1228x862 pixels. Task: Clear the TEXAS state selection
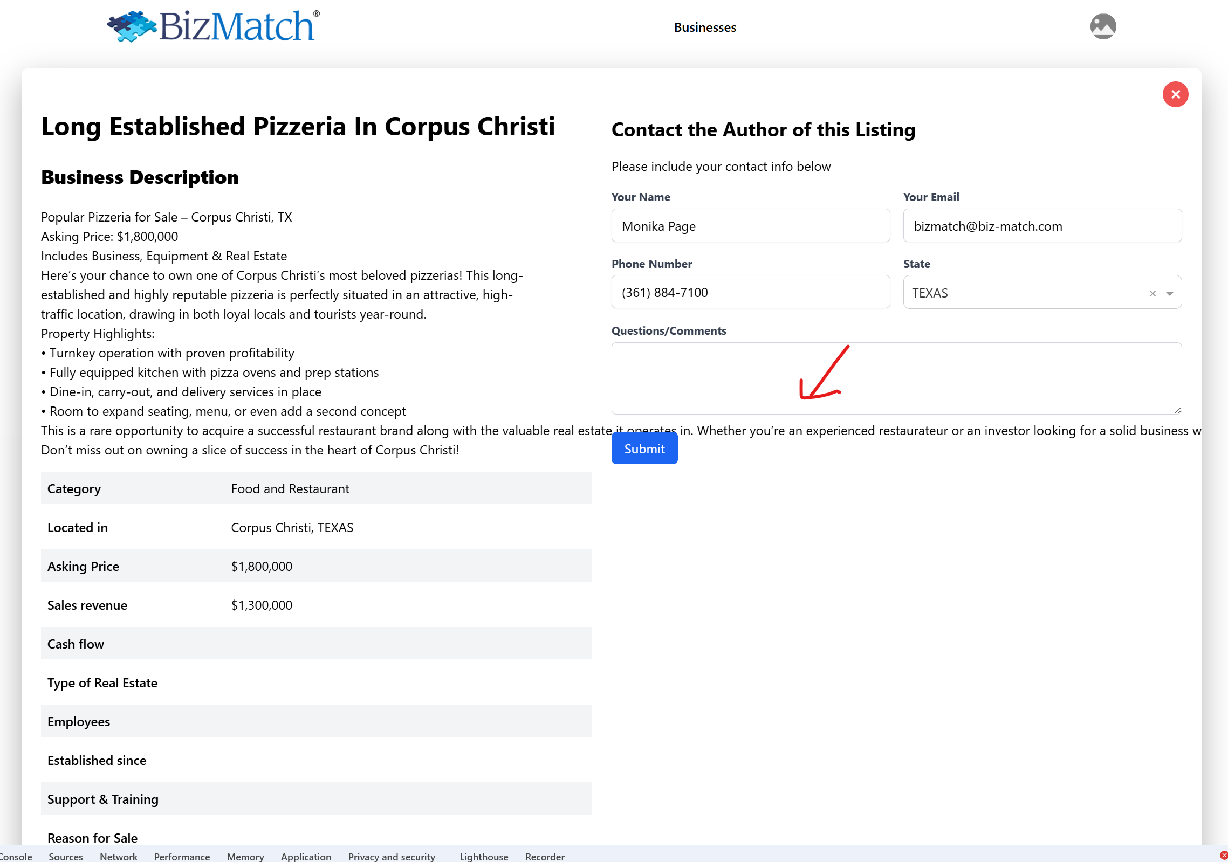coord(1152,293)
